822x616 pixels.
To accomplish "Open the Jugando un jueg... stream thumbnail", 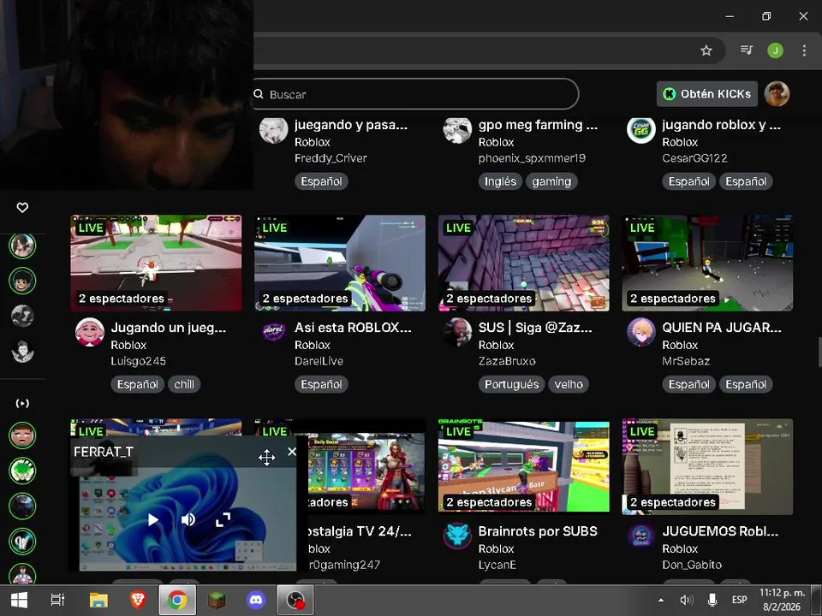I will point(156,263).
